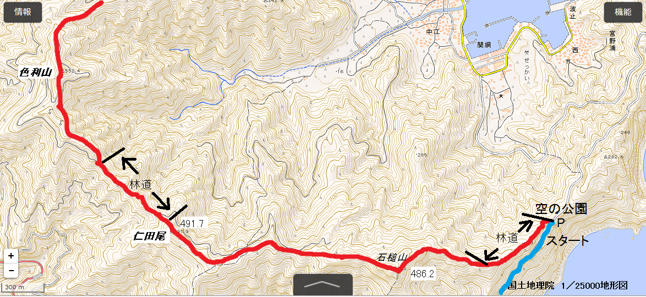The height and width of the screenshot is (297, 646).
Task: Zoom in with the plus button
Action: [x=11, y=256]
